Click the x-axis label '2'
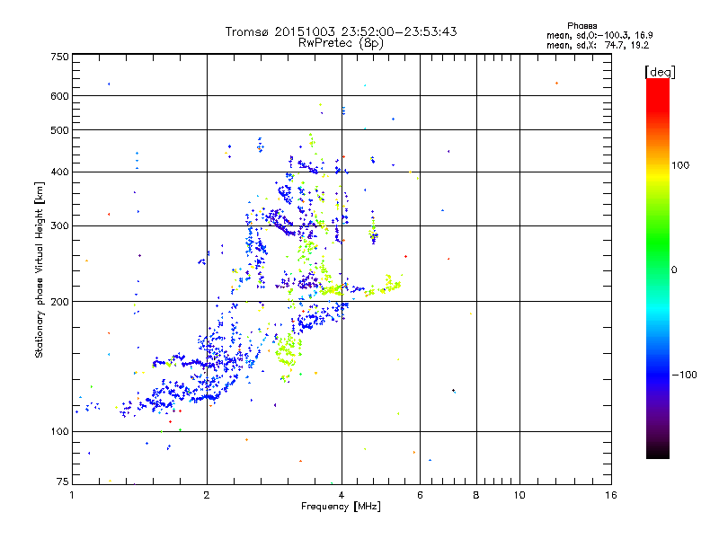The image size is (719, 539). click(207, 495)
